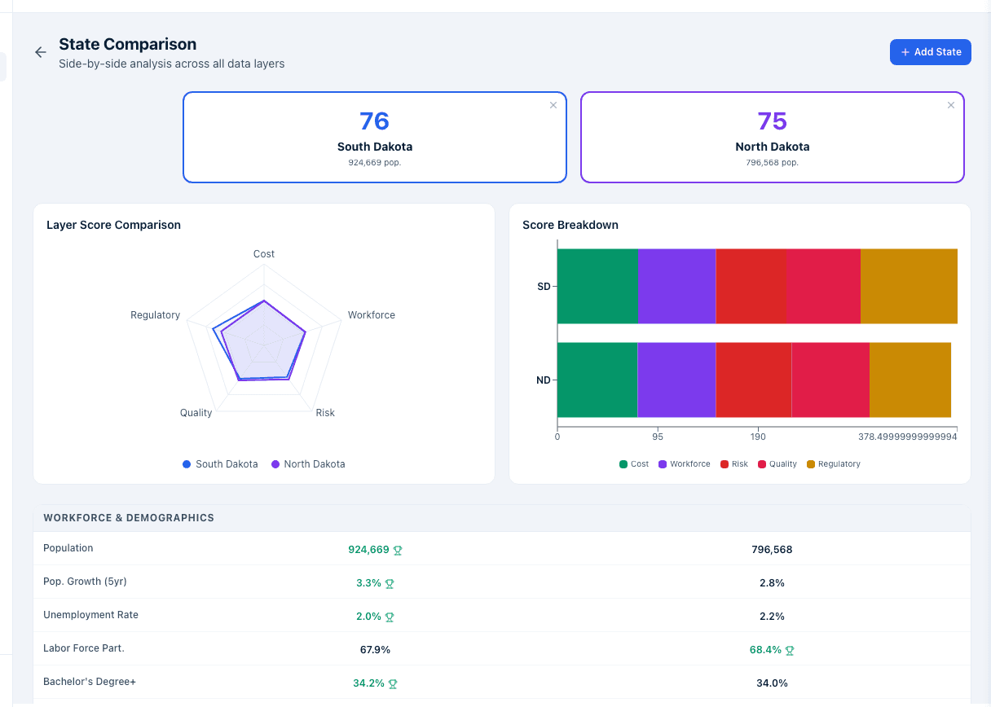Click SD purple Workforce bar segment

tap(676, 287)
